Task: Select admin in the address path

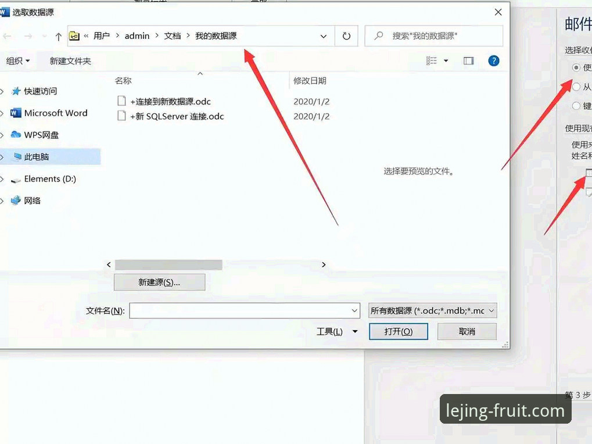Action: [137, 36]
